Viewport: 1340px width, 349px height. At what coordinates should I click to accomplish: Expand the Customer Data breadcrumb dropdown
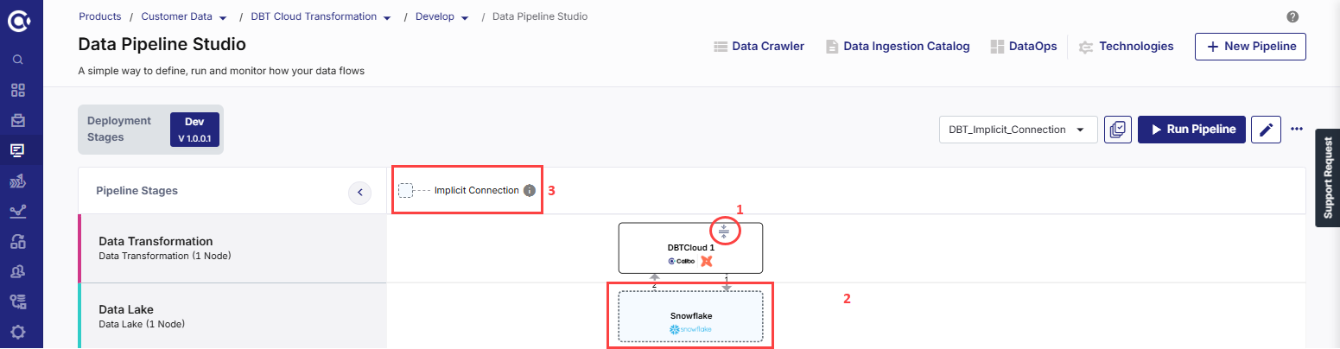pyautogui.click(x=223, y=17)
